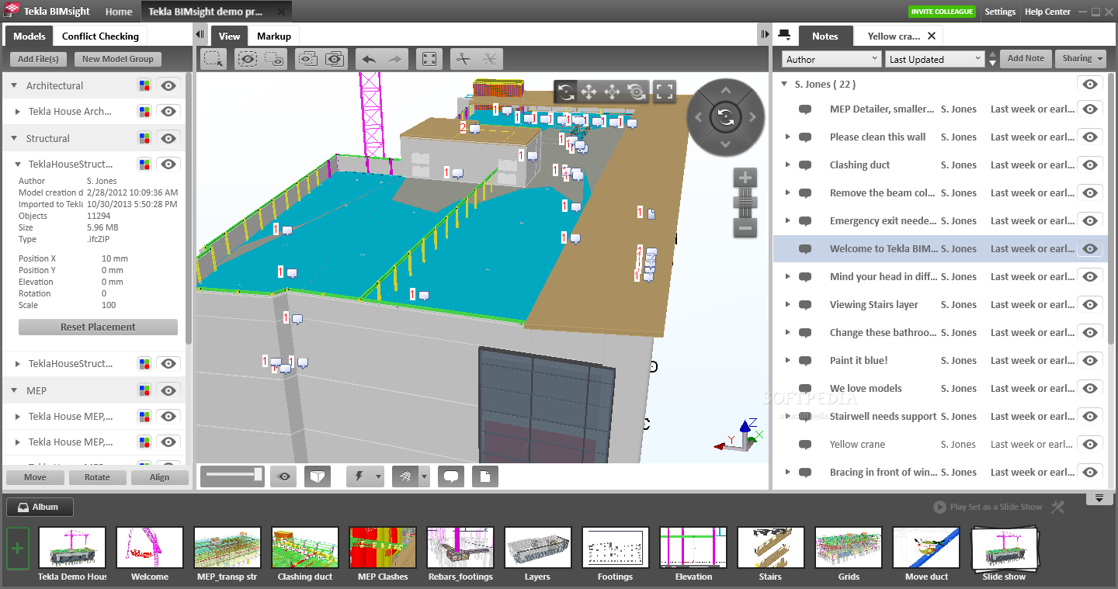Viewport: 1118px width, 589px height.
Task: Zoom out with the minus button
Action: pyautogui.click(x=745, y=227)
